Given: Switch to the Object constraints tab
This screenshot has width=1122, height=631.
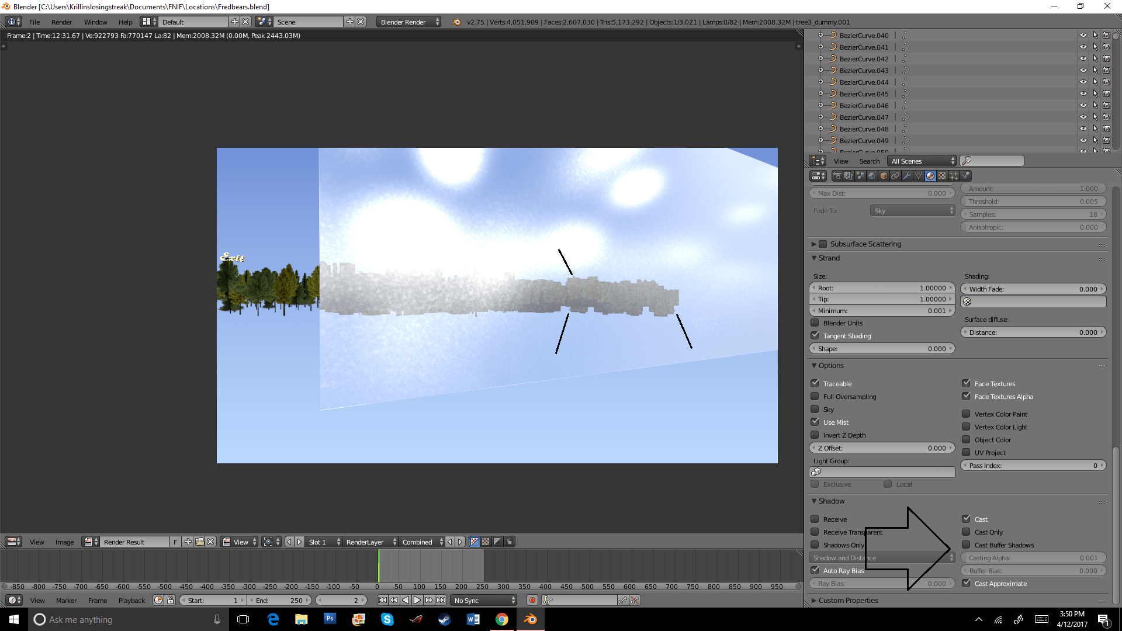Looking at the screenshot, I should pyautogui.click(x=895, y=176).
